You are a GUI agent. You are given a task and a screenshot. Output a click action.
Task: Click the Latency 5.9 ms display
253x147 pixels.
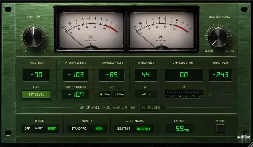pyautogui.click(x=180, y=129)
